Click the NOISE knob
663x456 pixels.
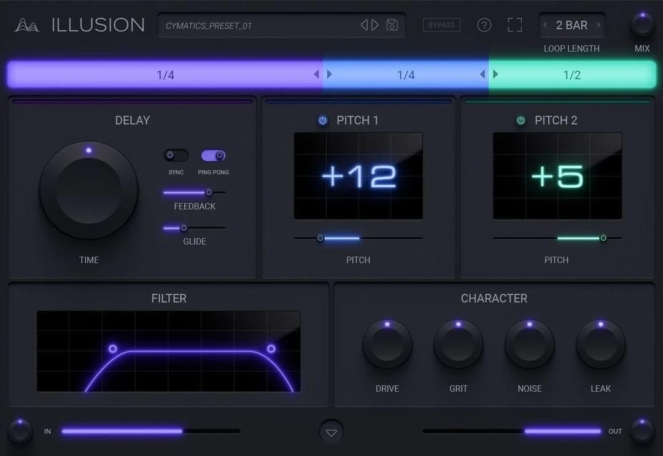[529, 344]
